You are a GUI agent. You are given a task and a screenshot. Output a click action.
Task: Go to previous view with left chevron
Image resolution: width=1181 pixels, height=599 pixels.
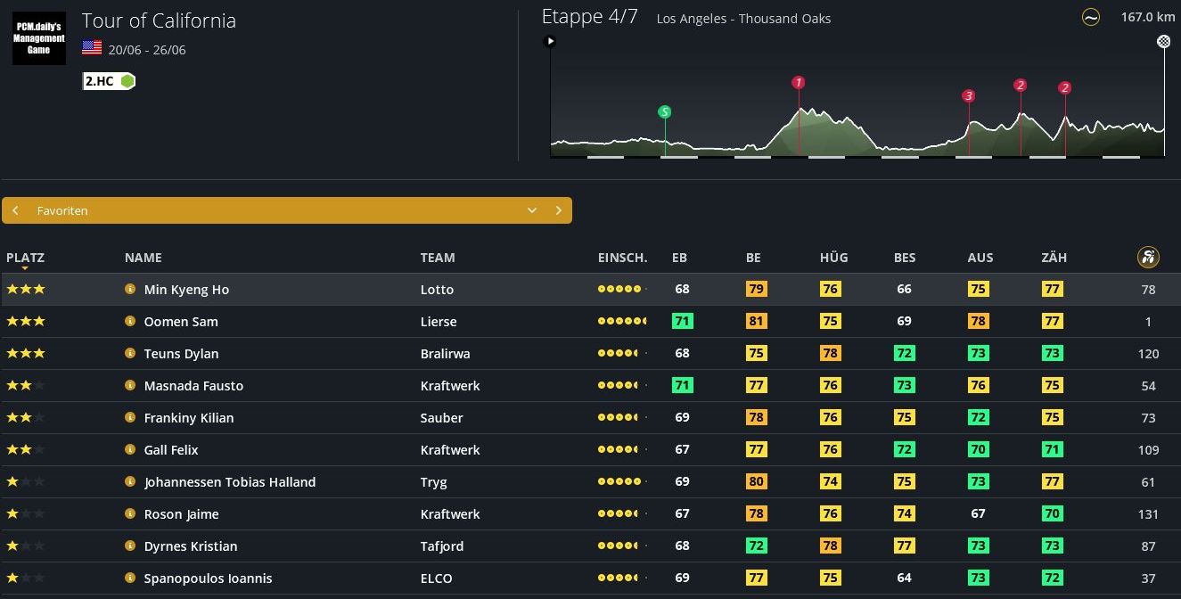coord(16,210)
